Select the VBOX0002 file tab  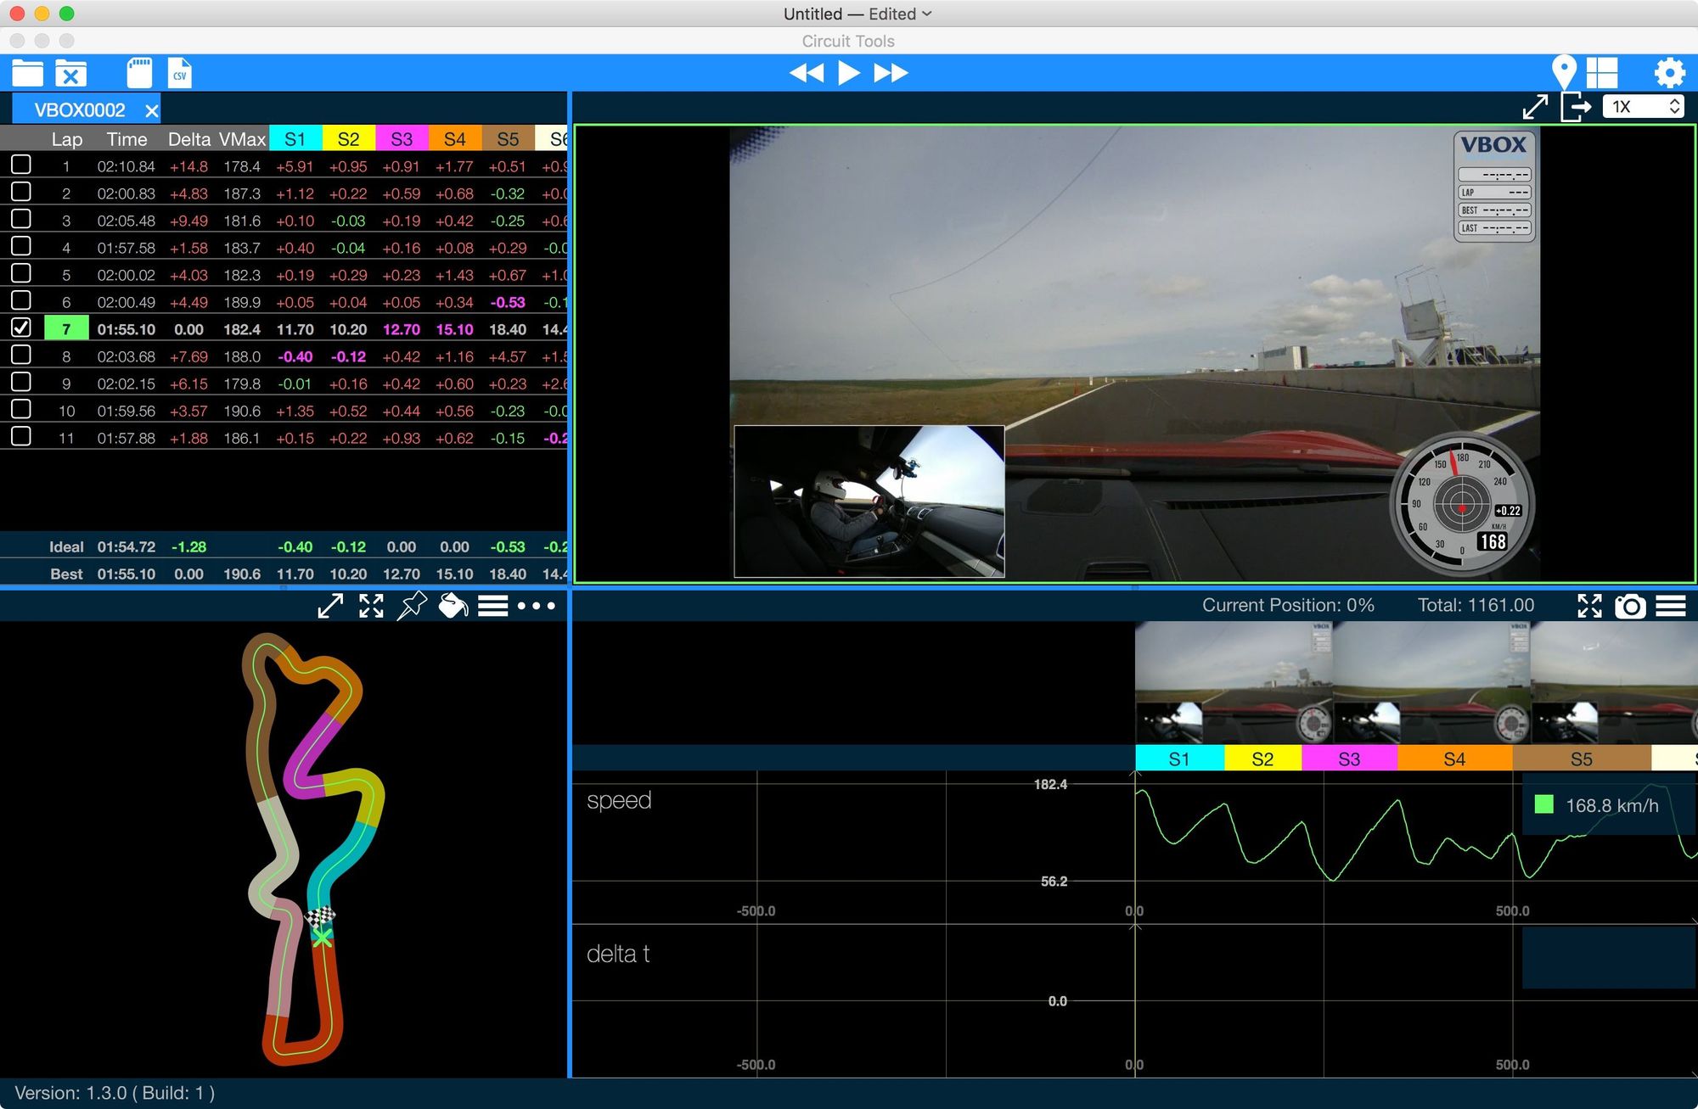click(x=79, y=110)
